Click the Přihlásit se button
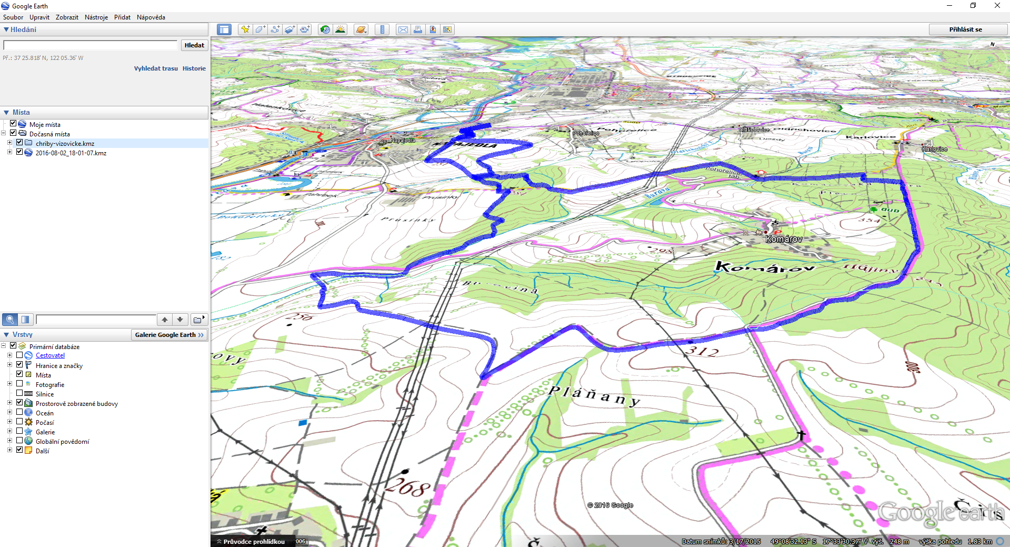 (x=965, y=29)
